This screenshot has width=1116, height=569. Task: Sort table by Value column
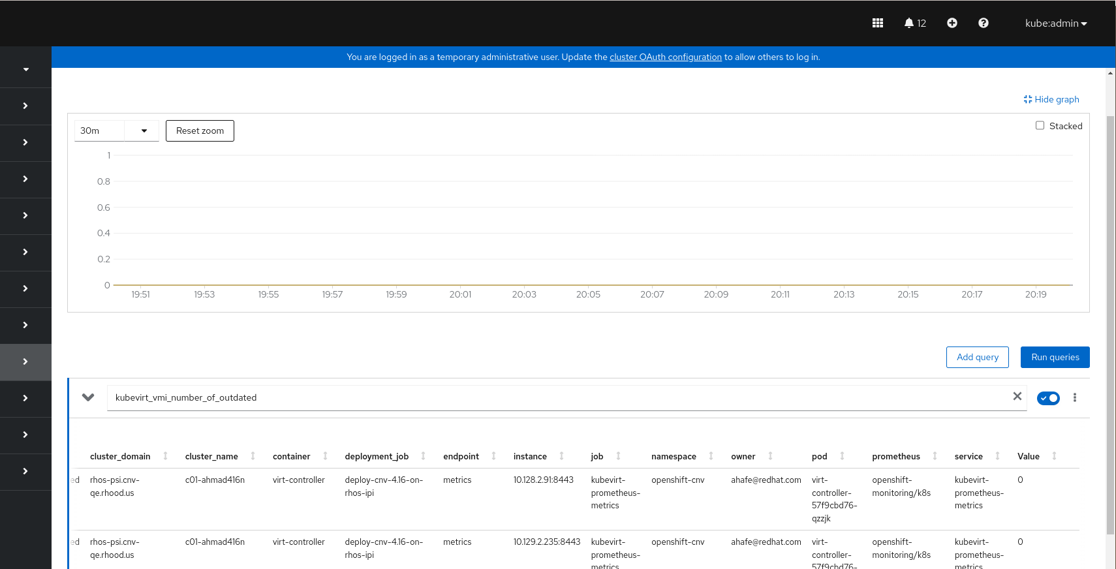click(1037, 456)
